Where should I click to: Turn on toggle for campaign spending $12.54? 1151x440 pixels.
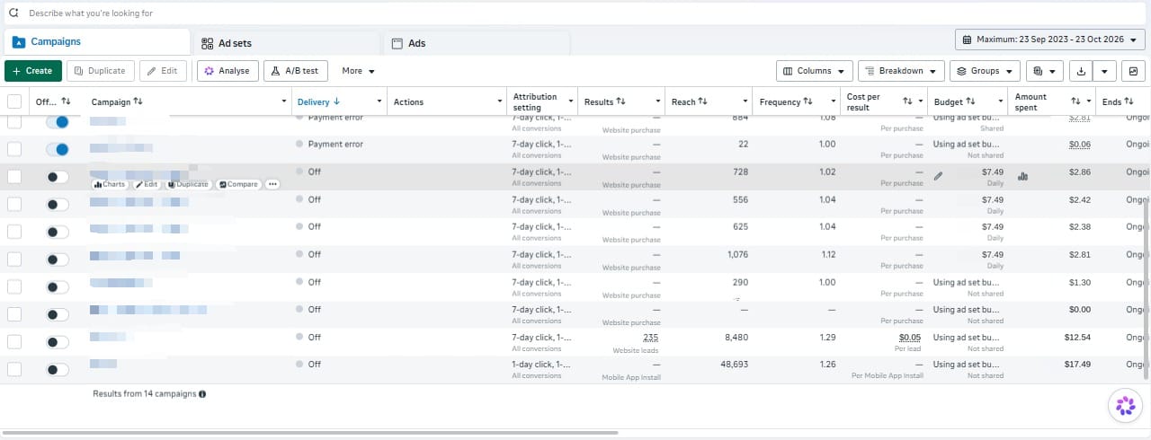tap(57, 342)
